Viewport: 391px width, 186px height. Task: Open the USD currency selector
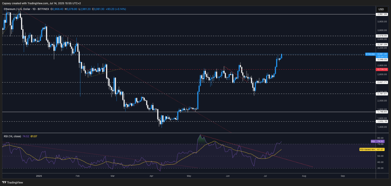[x=381, y=9]
